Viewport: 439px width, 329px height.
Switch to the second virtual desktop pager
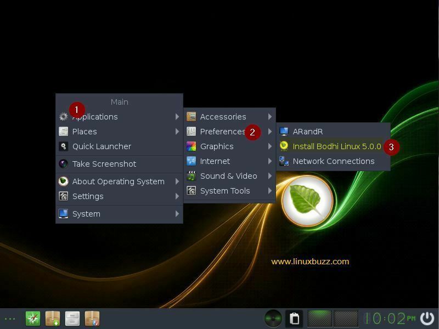coord(346,319)
